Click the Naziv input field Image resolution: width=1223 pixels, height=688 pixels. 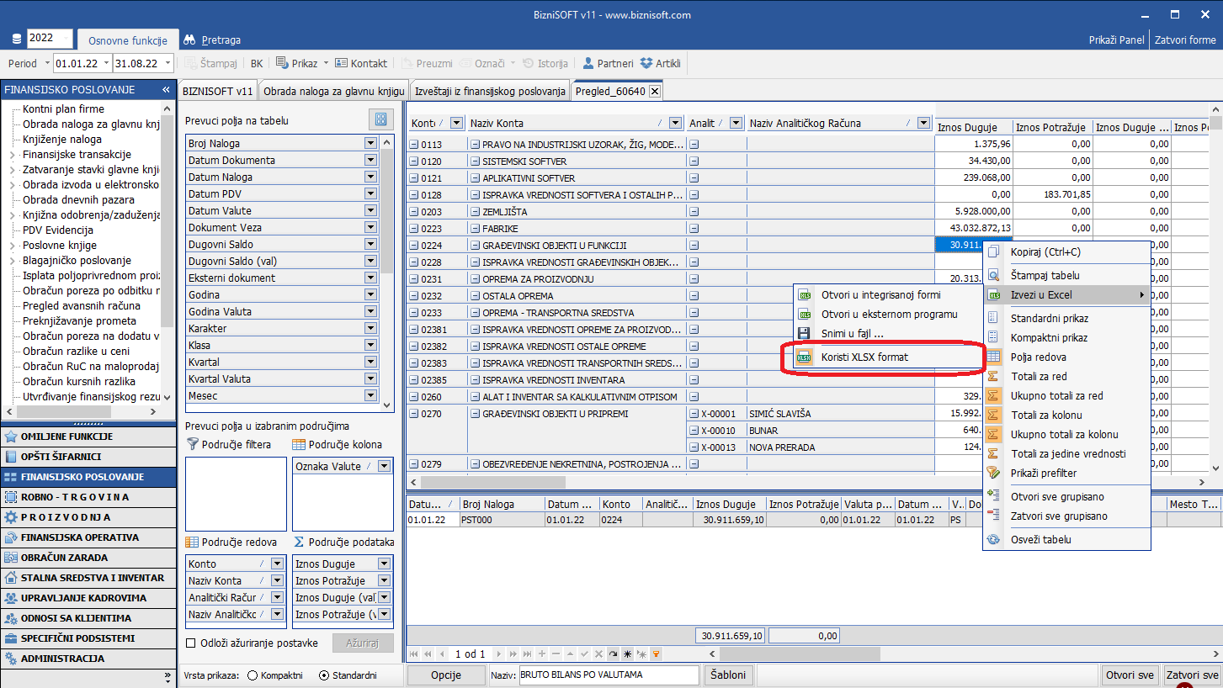coord(608,675)
